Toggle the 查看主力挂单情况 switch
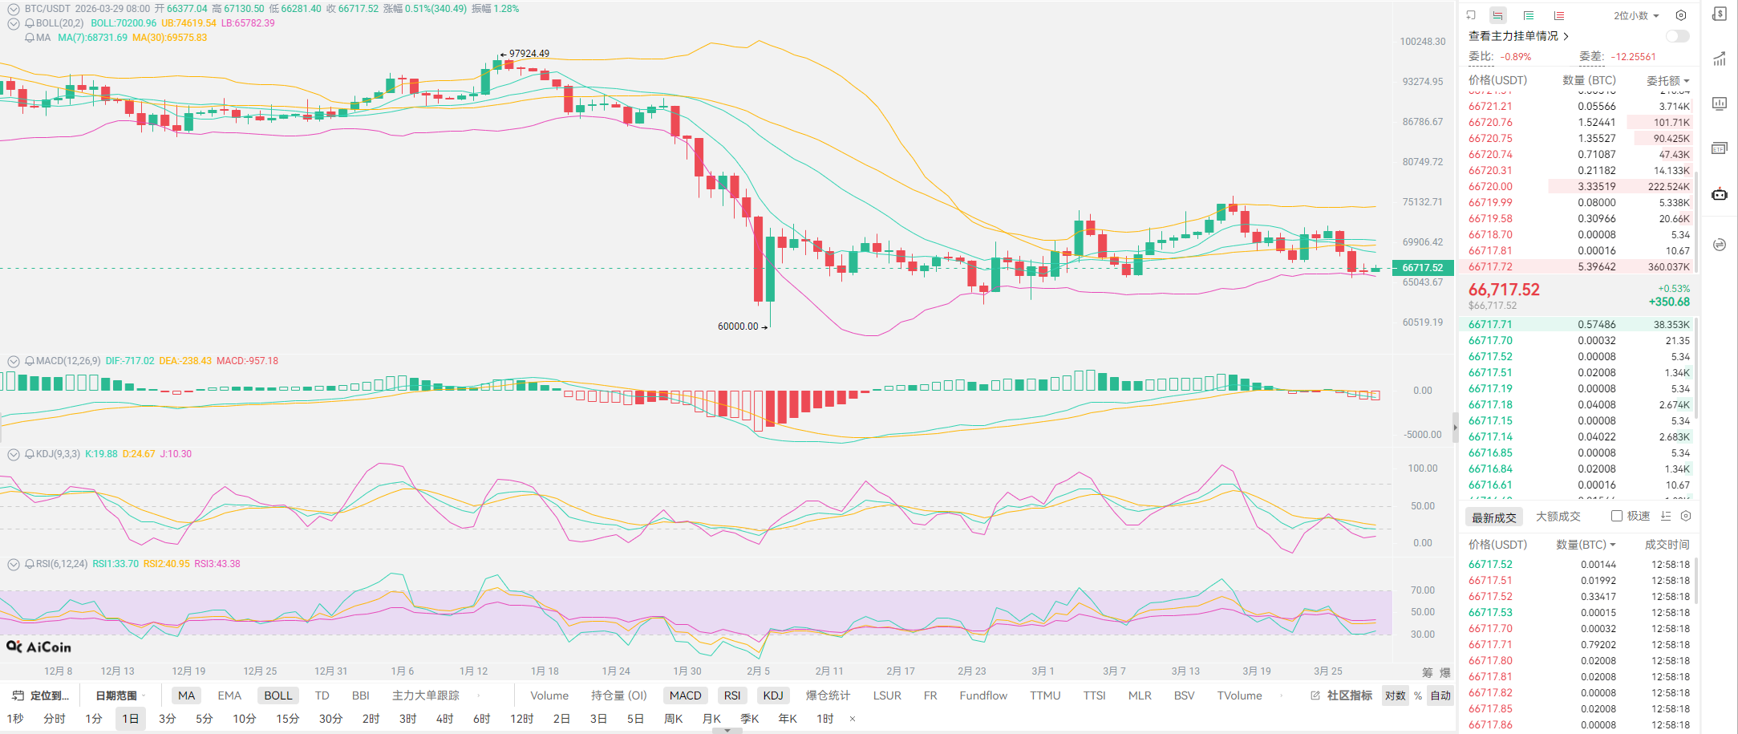 [1677, 36]
